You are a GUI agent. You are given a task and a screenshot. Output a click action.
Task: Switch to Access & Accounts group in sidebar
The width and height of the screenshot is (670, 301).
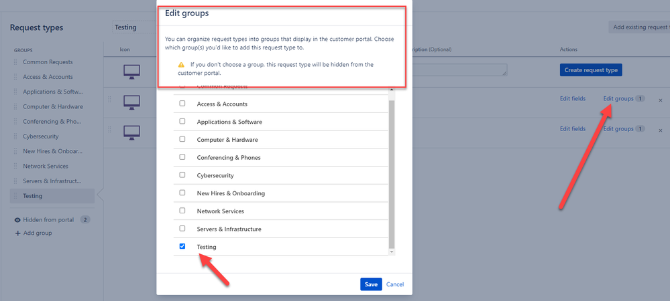pos(48,77)
